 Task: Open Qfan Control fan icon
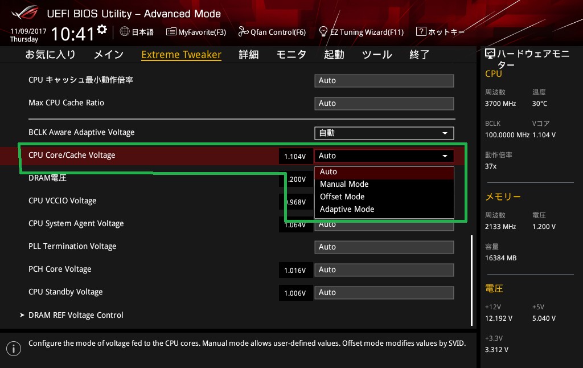click(x=243, y=32)
